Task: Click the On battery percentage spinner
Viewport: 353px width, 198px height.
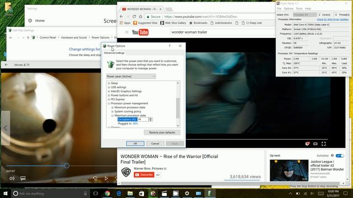Action: point(151,119)
